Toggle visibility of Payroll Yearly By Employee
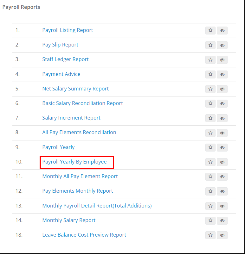This screenshot has width=245, height=254. pyautogui.click(x=222, y=162)
